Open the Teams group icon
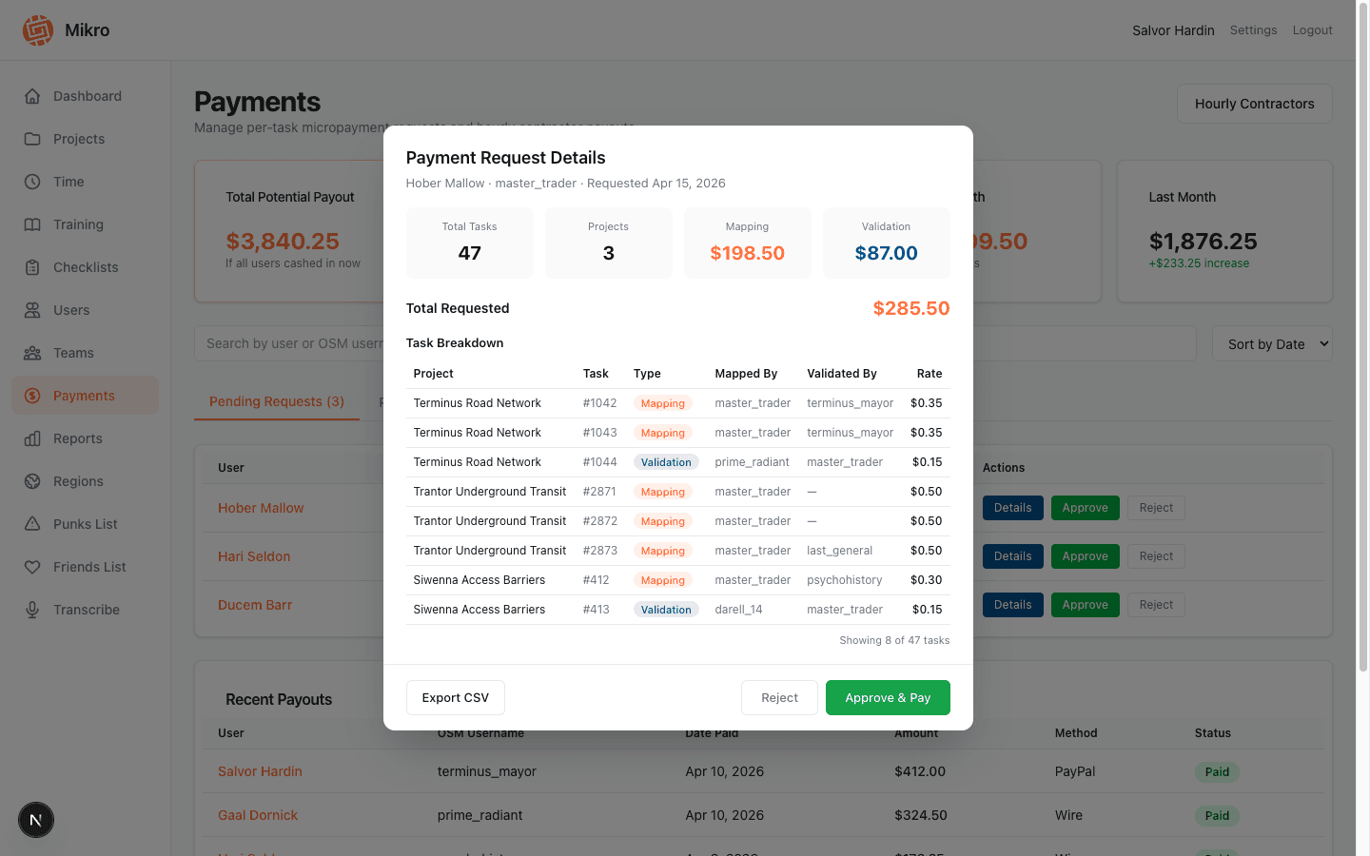 pos(32,353)
